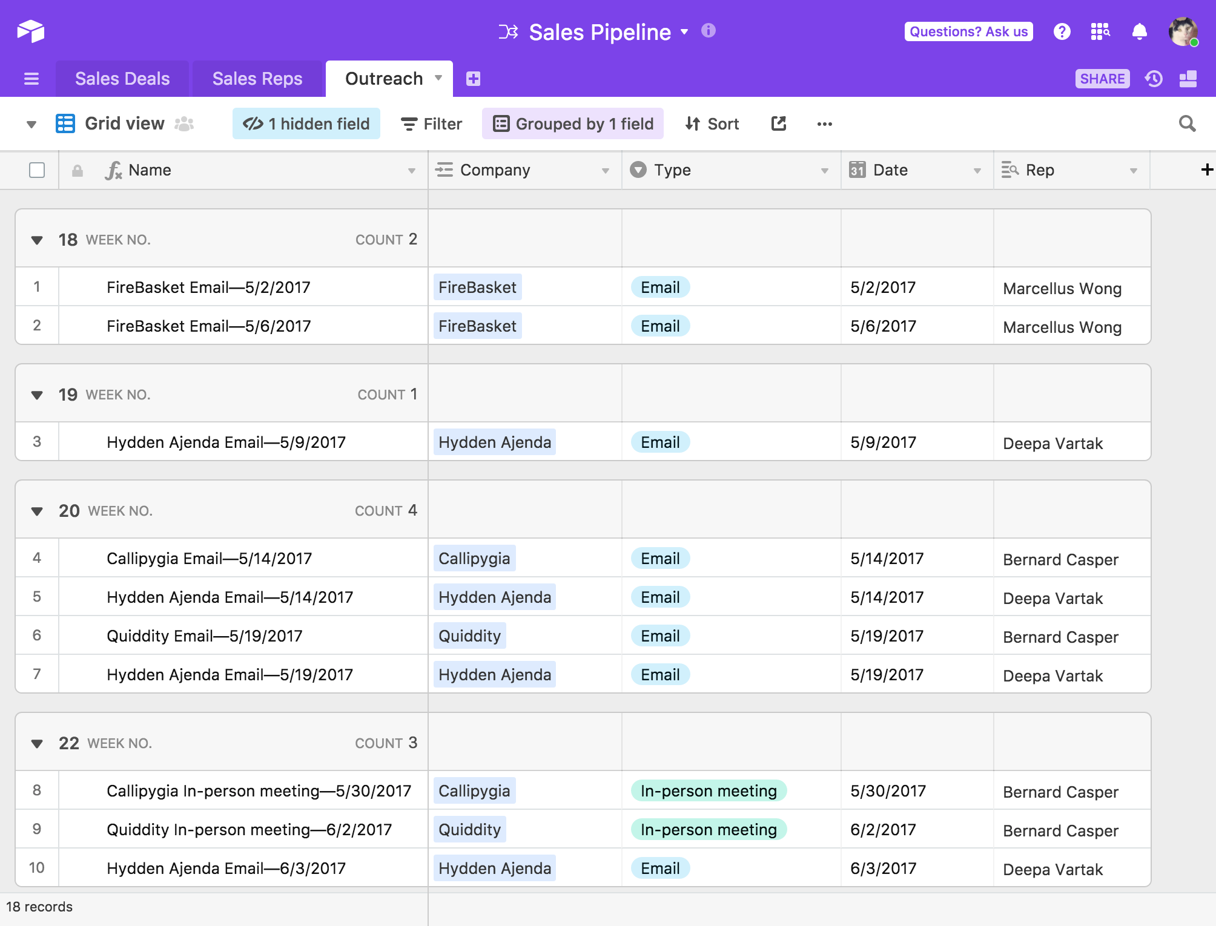Click the info icon next to Sales Pipeline

pos(708,30)
